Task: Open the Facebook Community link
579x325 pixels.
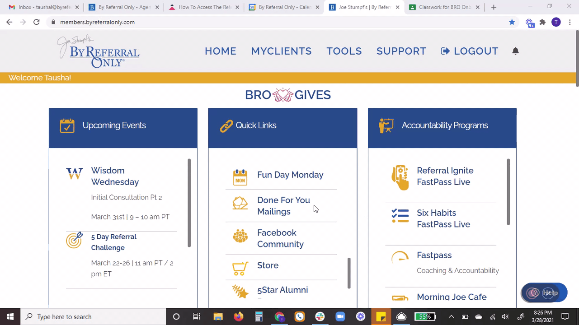Action: pyautogui.click(x=280, y=238)
